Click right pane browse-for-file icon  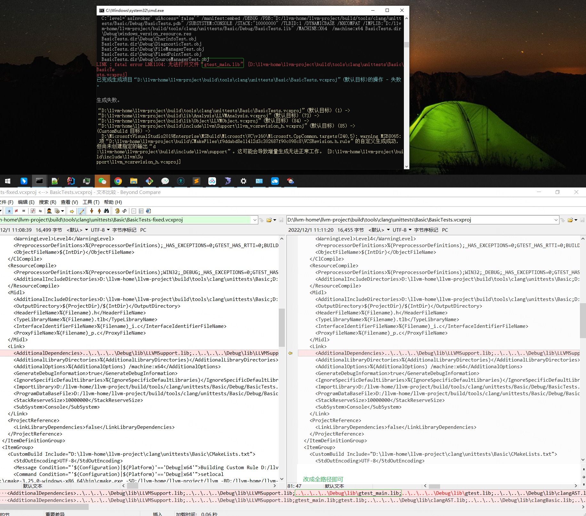click(x=563, y=220)
